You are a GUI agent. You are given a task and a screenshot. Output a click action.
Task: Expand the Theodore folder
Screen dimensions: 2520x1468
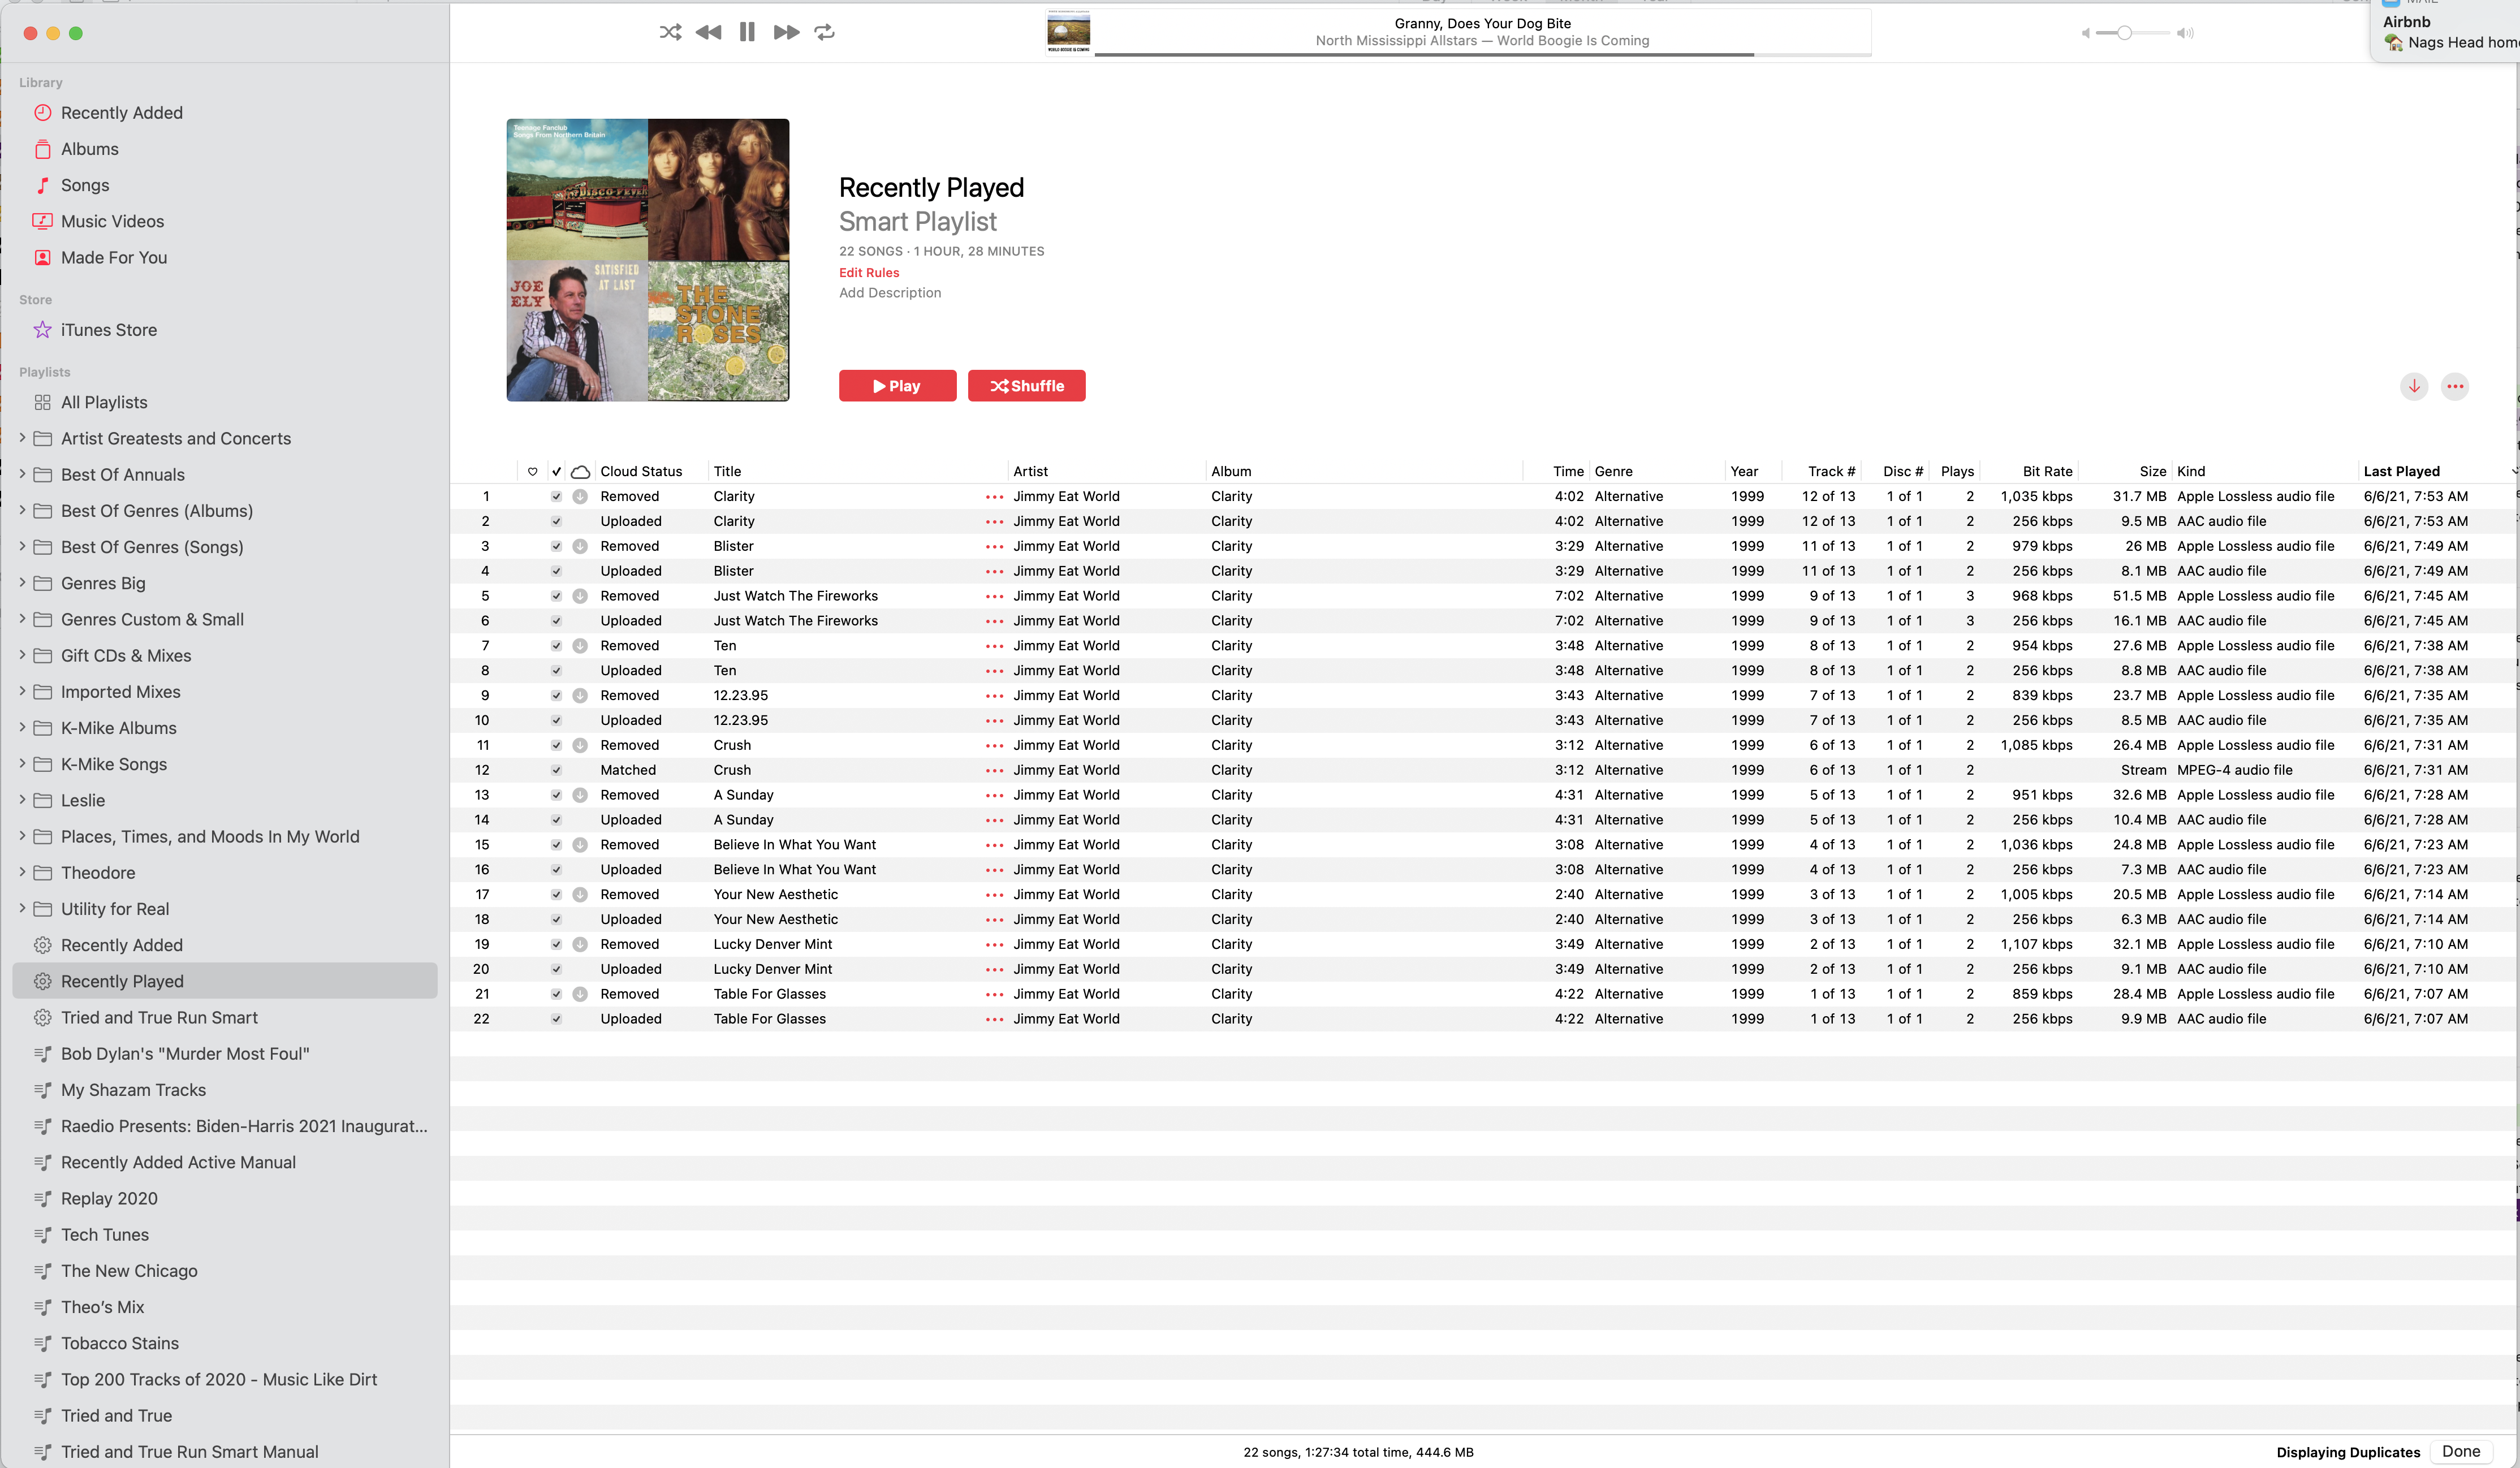[x=22, y=872]
